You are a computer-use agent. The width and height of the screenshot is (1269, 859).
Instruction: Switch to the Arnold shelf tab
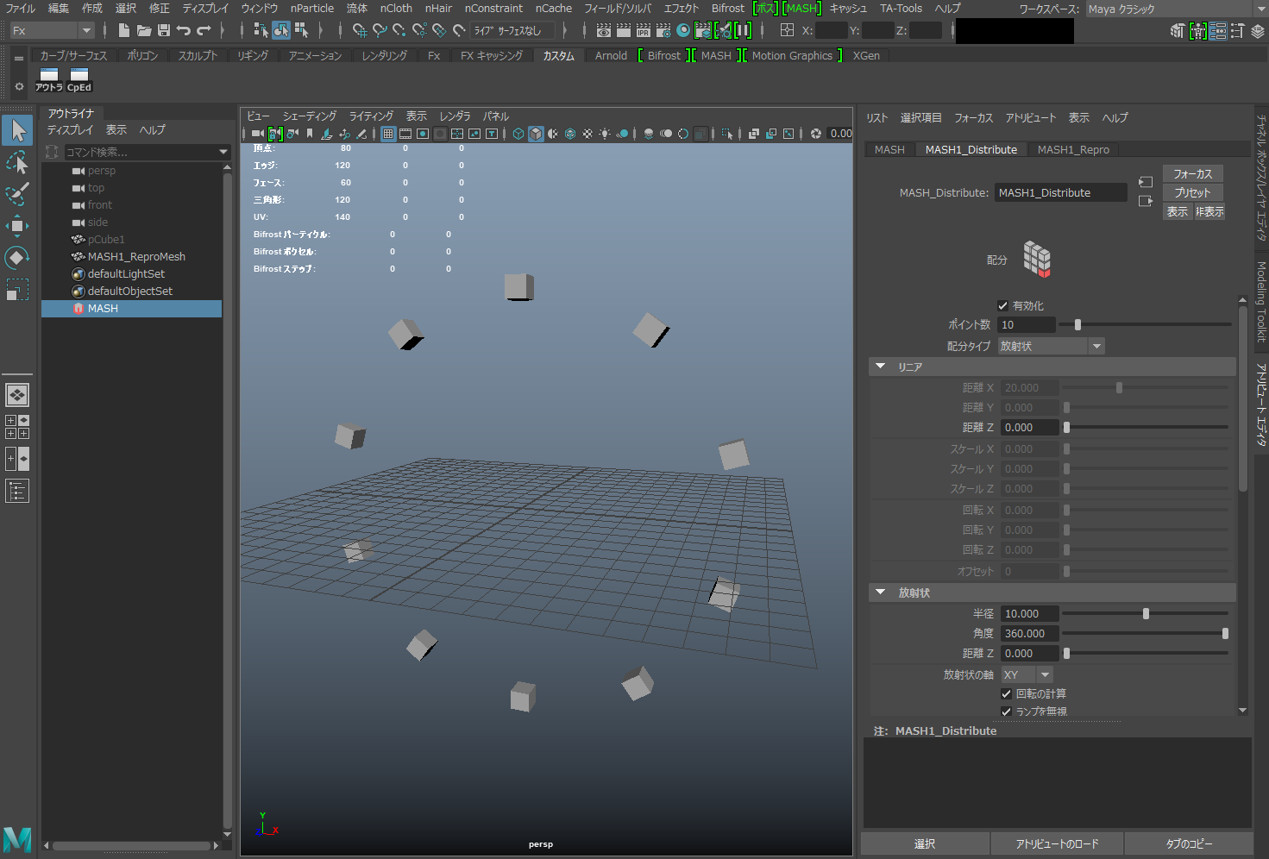click(x=611, y=55)
